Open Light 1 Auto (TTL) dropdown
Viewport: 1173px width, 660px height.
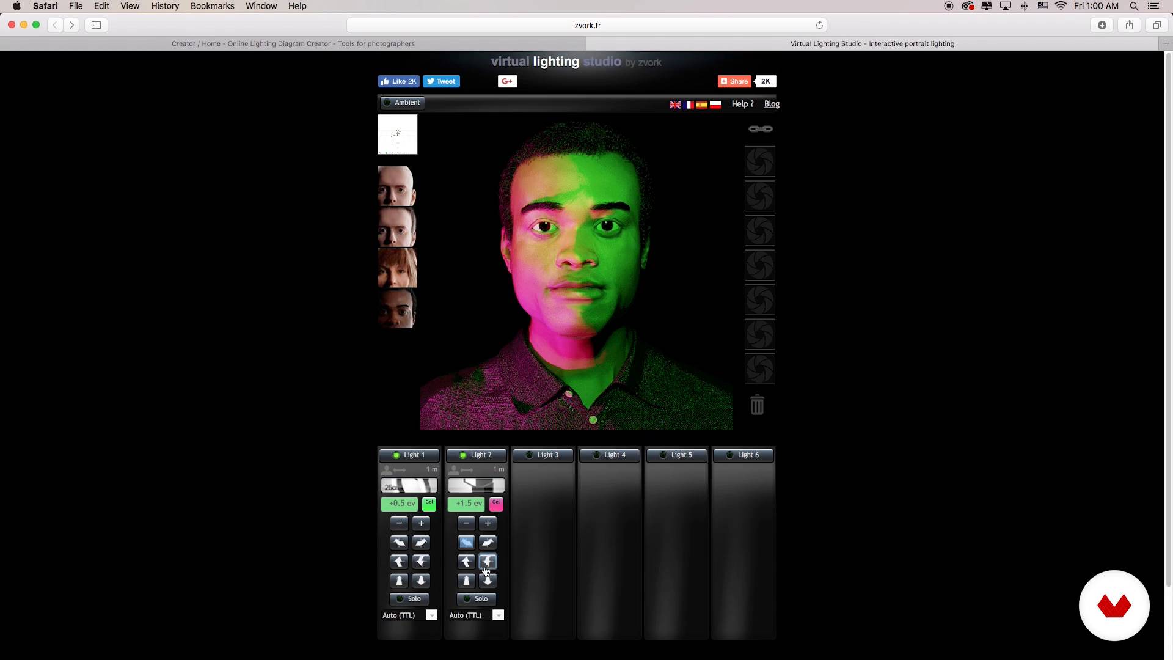(431, 615)
